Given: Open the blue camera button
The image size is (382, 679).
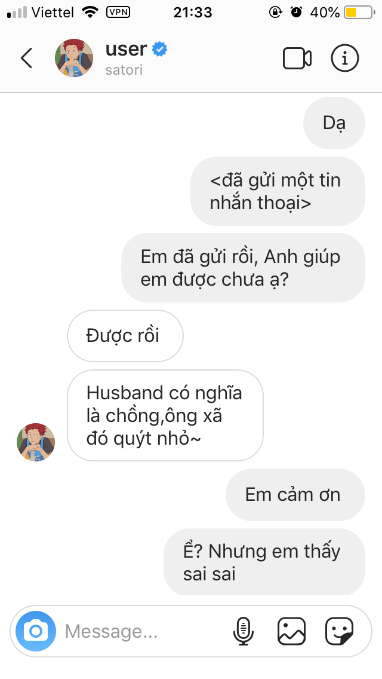Looking at the screenshot, I should [x=36, y=631].
